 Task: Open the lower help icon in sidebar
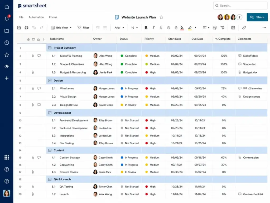[7, 181]
